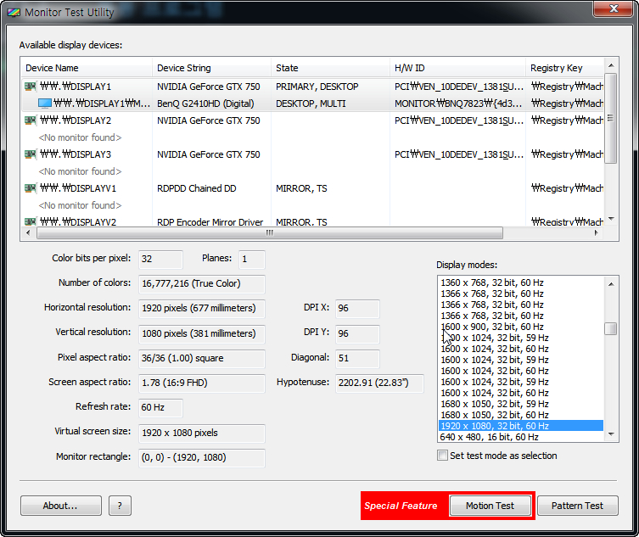
Task: Click the Horizontal resolution field
Action: [202, 309]
